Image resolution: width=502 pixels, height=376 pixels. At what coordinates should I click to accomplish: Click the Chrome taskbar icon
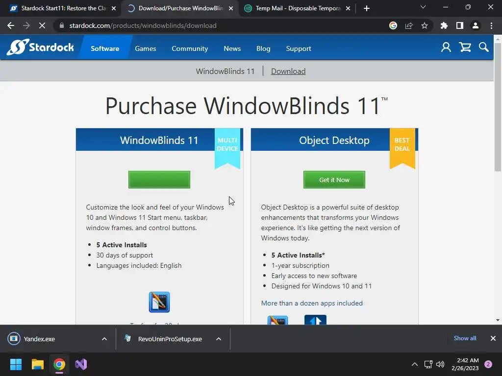click(x=59, y=364)
